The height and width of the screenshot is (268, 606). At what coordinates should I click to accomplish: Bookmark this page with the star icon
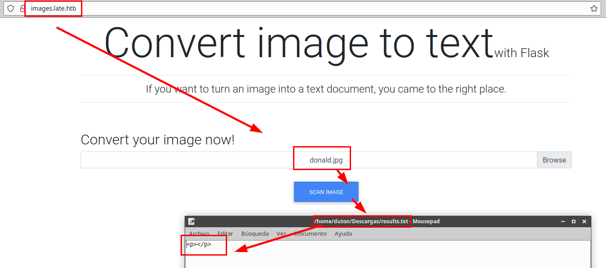(x=594, y=8)
